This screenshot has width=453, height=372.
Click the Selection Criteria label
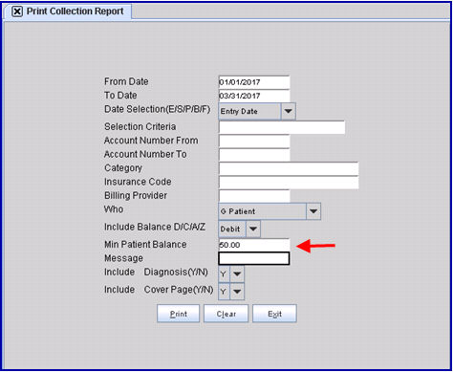(x=140, y=126)
